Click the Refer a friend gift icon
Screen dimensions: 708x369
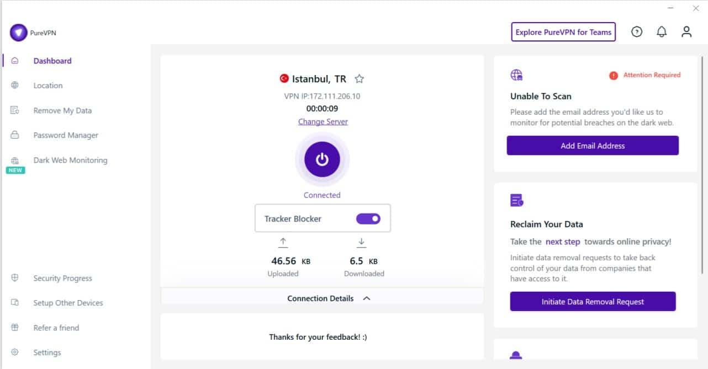[15, 328]
